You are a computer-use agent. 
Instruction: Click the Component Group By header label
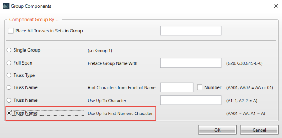tap(34, 20)
